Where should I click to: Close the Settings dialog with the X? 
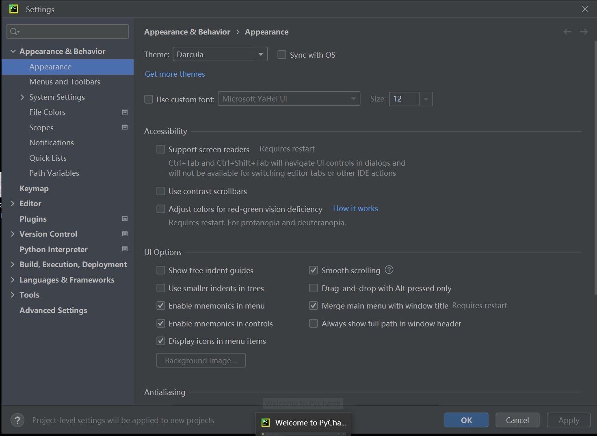point(585,9)
